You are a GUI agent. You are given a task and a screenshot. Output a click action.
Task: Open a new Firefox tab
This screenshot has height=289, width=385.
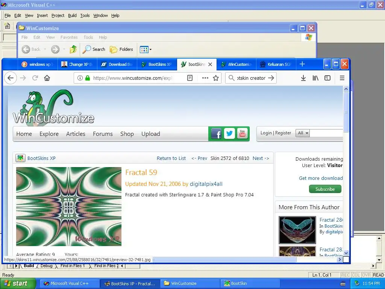(x=302, y=64)
